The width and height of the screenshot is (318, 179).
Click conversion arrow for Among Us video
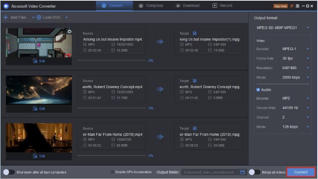(x=160, y=42)
